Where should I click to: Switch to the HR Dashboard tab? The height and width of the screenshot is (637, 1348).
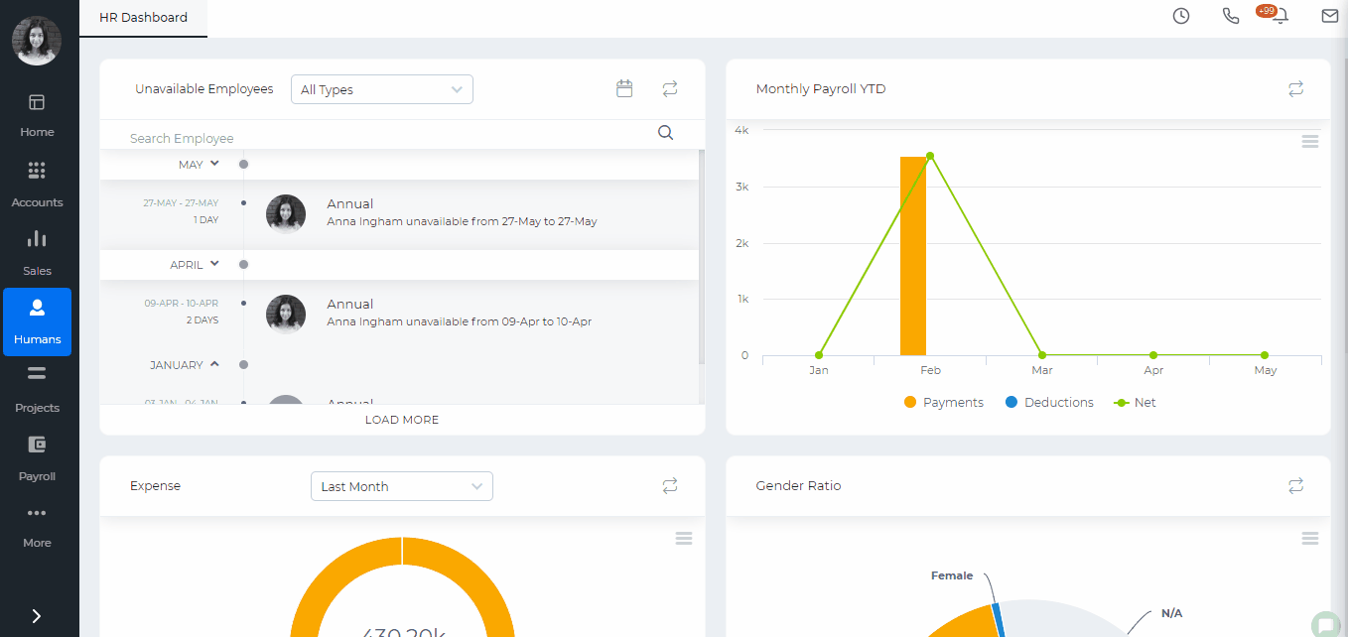[143, 18]
